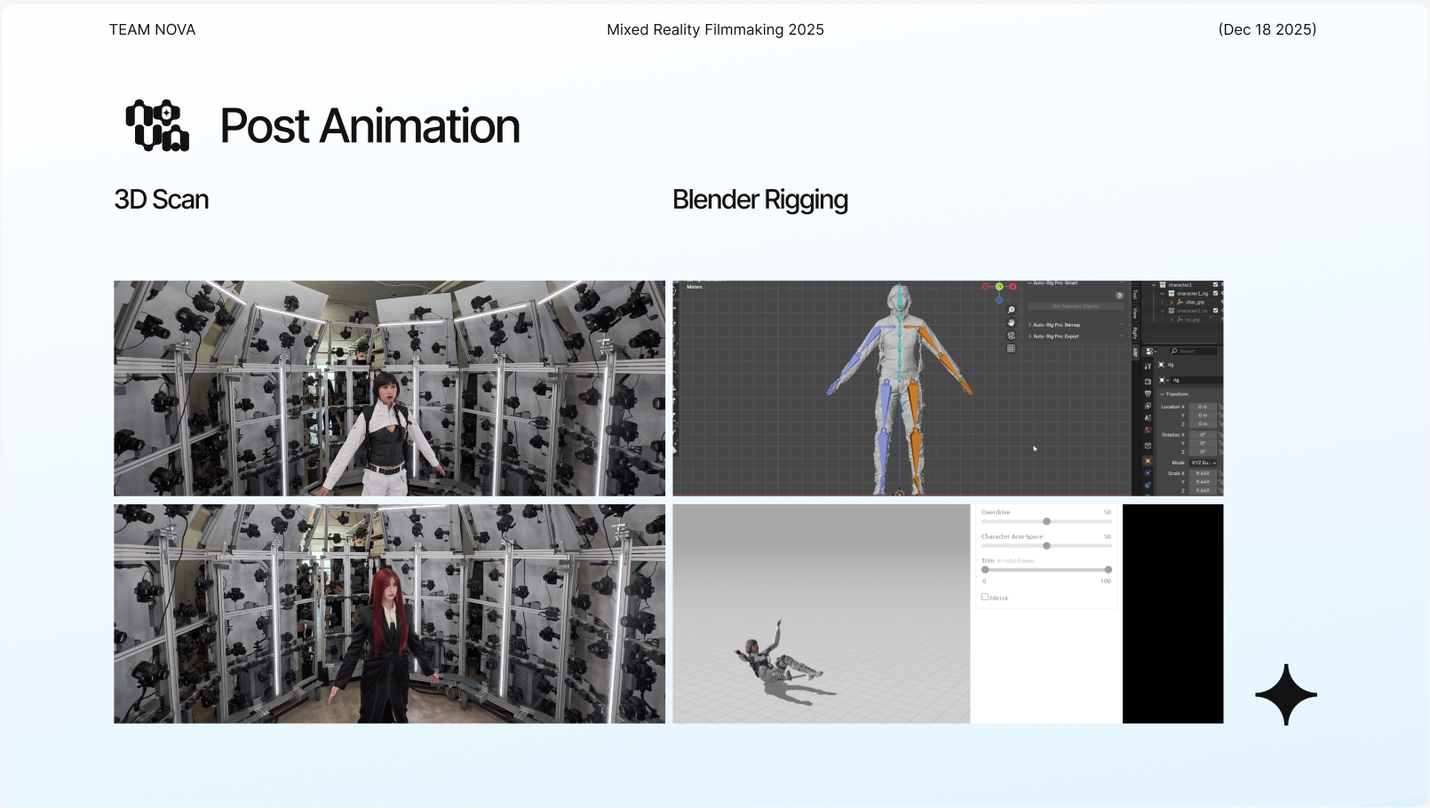Open the Object properties orange square tab
The image size is (1430, 808).
1148,461
